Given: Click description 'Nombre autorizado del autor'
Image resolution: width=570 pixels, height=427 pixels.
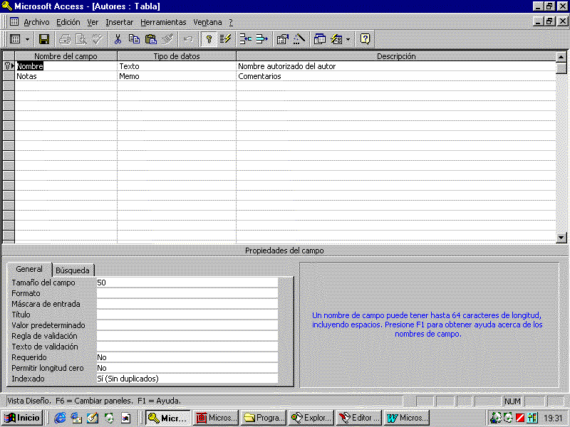Looking at the screenshot, I should pos(396,66).
